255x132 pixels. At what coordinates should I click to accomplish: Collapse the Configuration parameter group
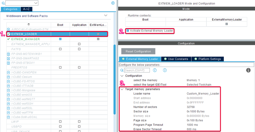click(122, 76)
